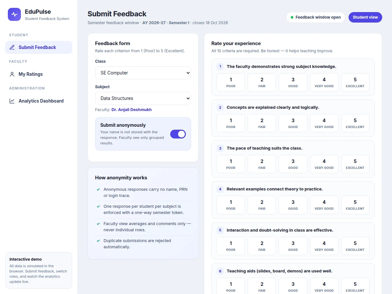This screenshot has width=392, height=294.
Task: Click the person icon beside My Ratings
Action: click(x=12, y=74)
